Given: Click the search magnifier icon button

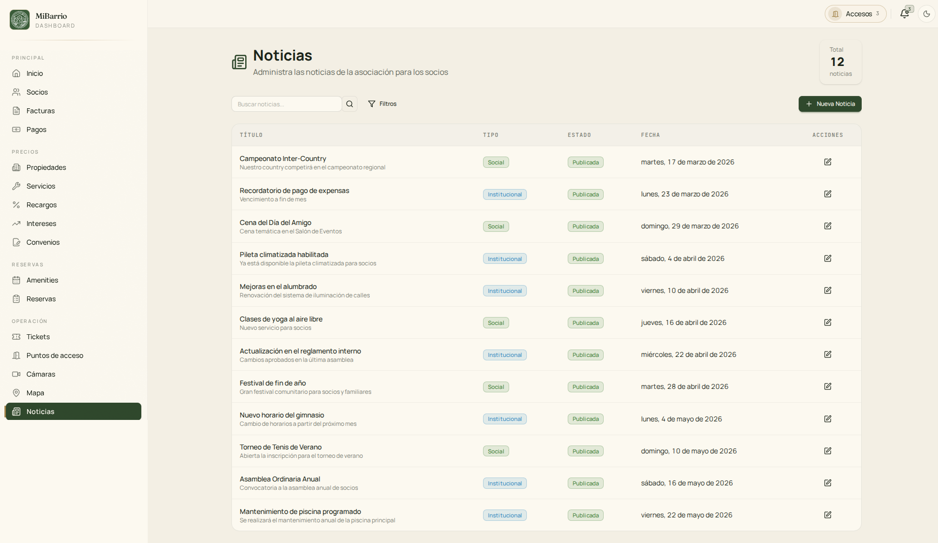Looking at the screenshot, I should pos(350,104).
